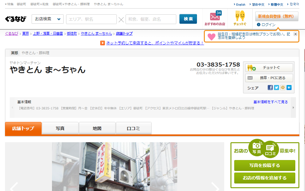This screenshot has width=305, height=191.
Task: Click the お店の写真口コミ募集中 banner camera icon
Action: [x=257, y=148]
